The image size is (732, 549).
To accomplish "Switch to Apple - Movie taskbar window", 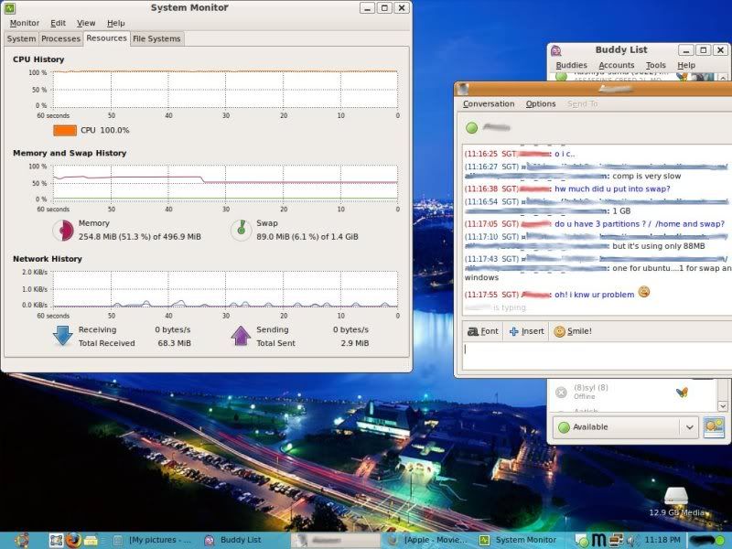I will click(x=427, y=540).
